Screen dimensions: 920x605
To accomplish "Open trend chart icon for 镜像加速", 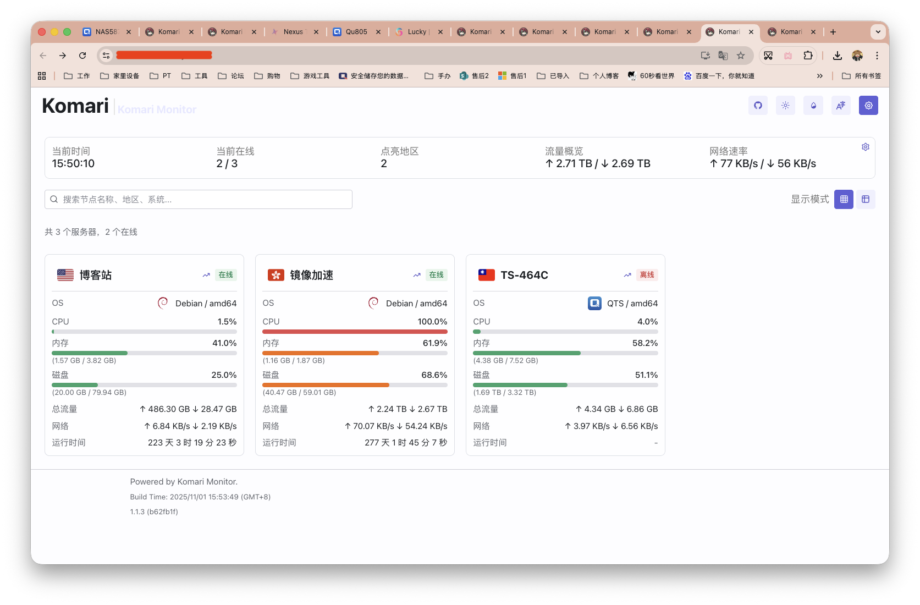I will pos(417,275).
